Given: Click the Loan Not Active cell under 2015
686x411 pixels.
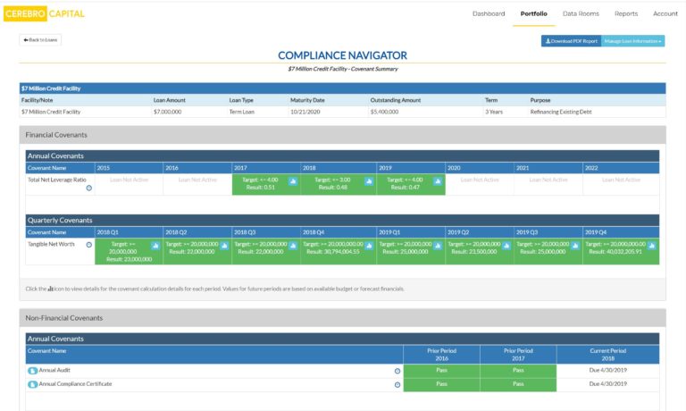Looking at the screenshot, I should [129, 184].
